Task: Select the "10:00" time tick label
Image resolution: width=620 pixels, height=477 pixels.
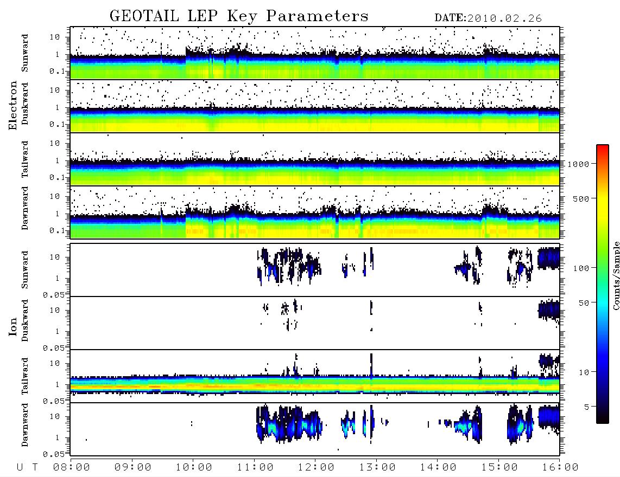Action: (194, 468)
